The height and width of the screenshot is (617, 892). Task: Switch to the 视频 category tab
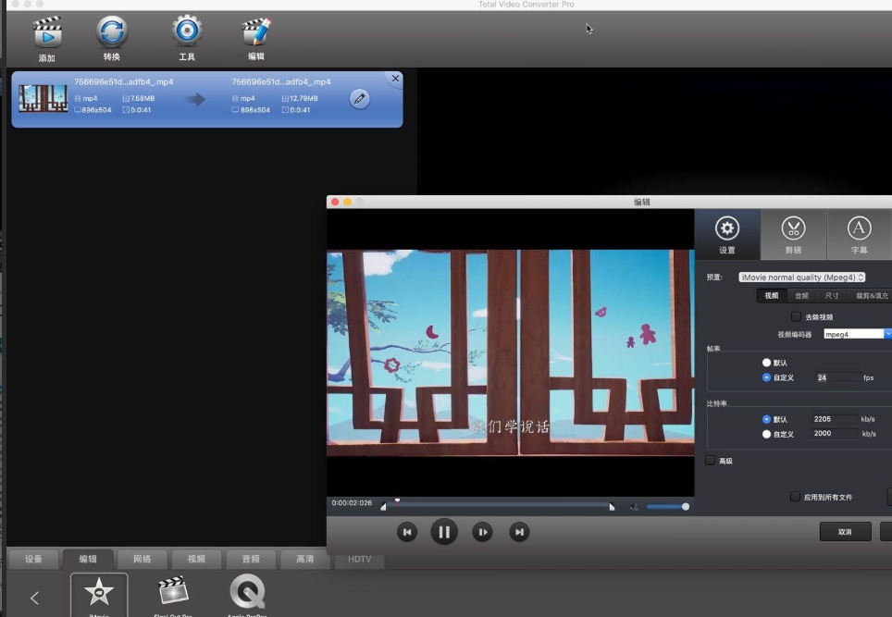(x=197, y=559)
